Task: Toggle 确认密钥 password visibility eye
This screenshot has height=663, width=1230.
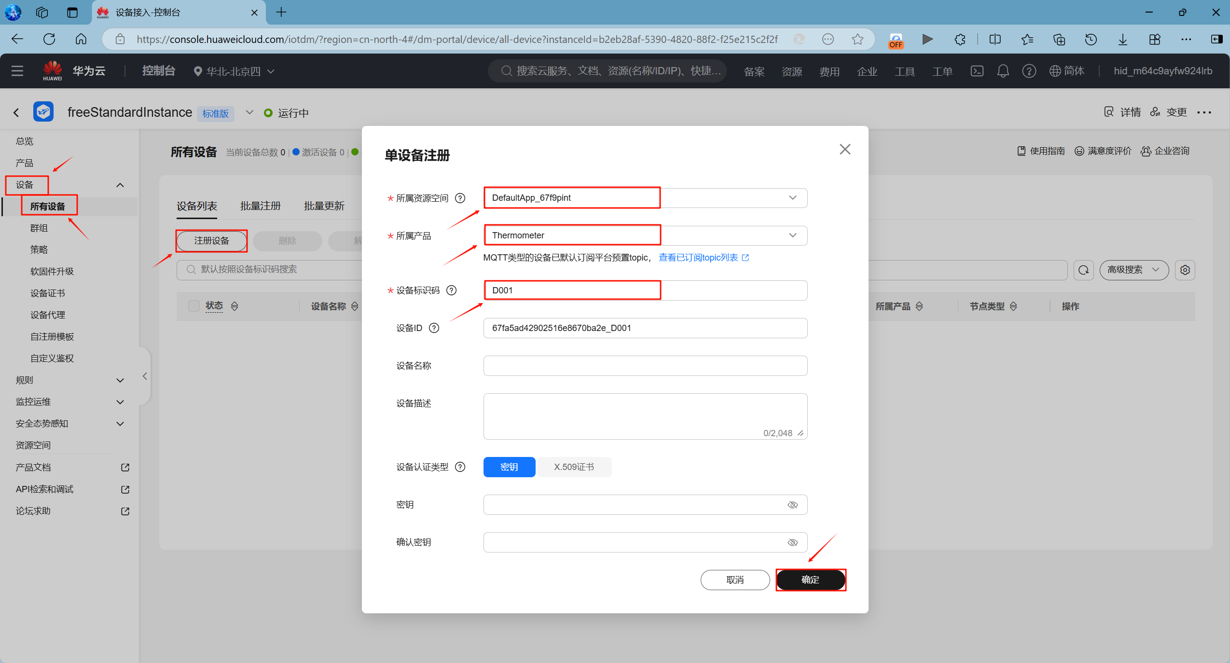Action: tap(793, 542)
